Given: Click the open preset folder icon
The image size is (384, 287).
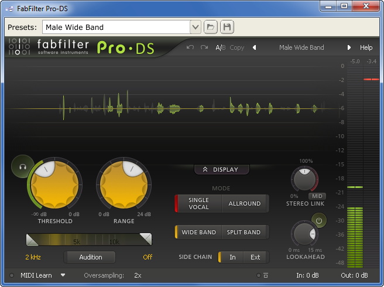Looking at the screenshot, I should coord(211,27).
